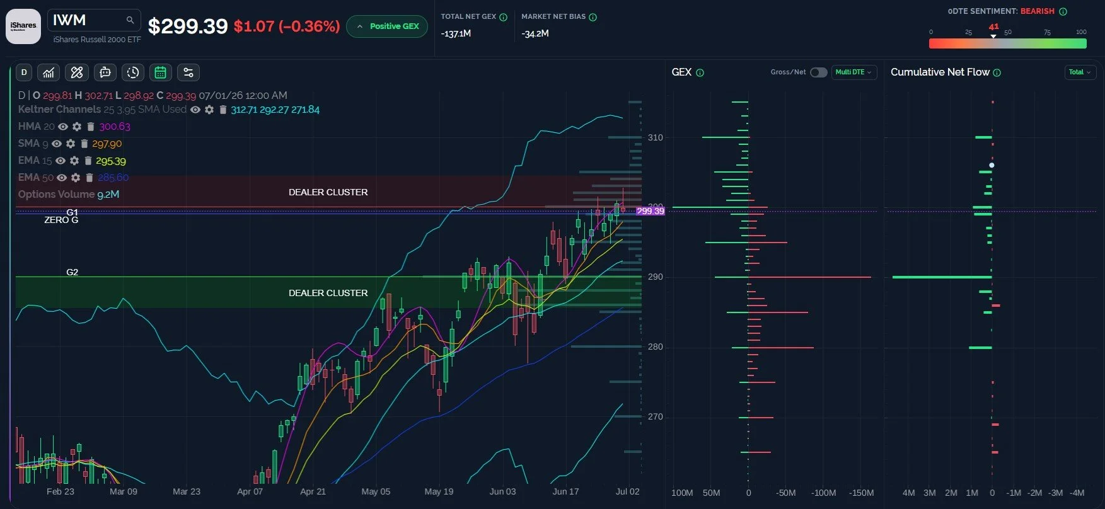
Task: Click the -137.1M Total Net GEX value
Action: coord(456,33)
